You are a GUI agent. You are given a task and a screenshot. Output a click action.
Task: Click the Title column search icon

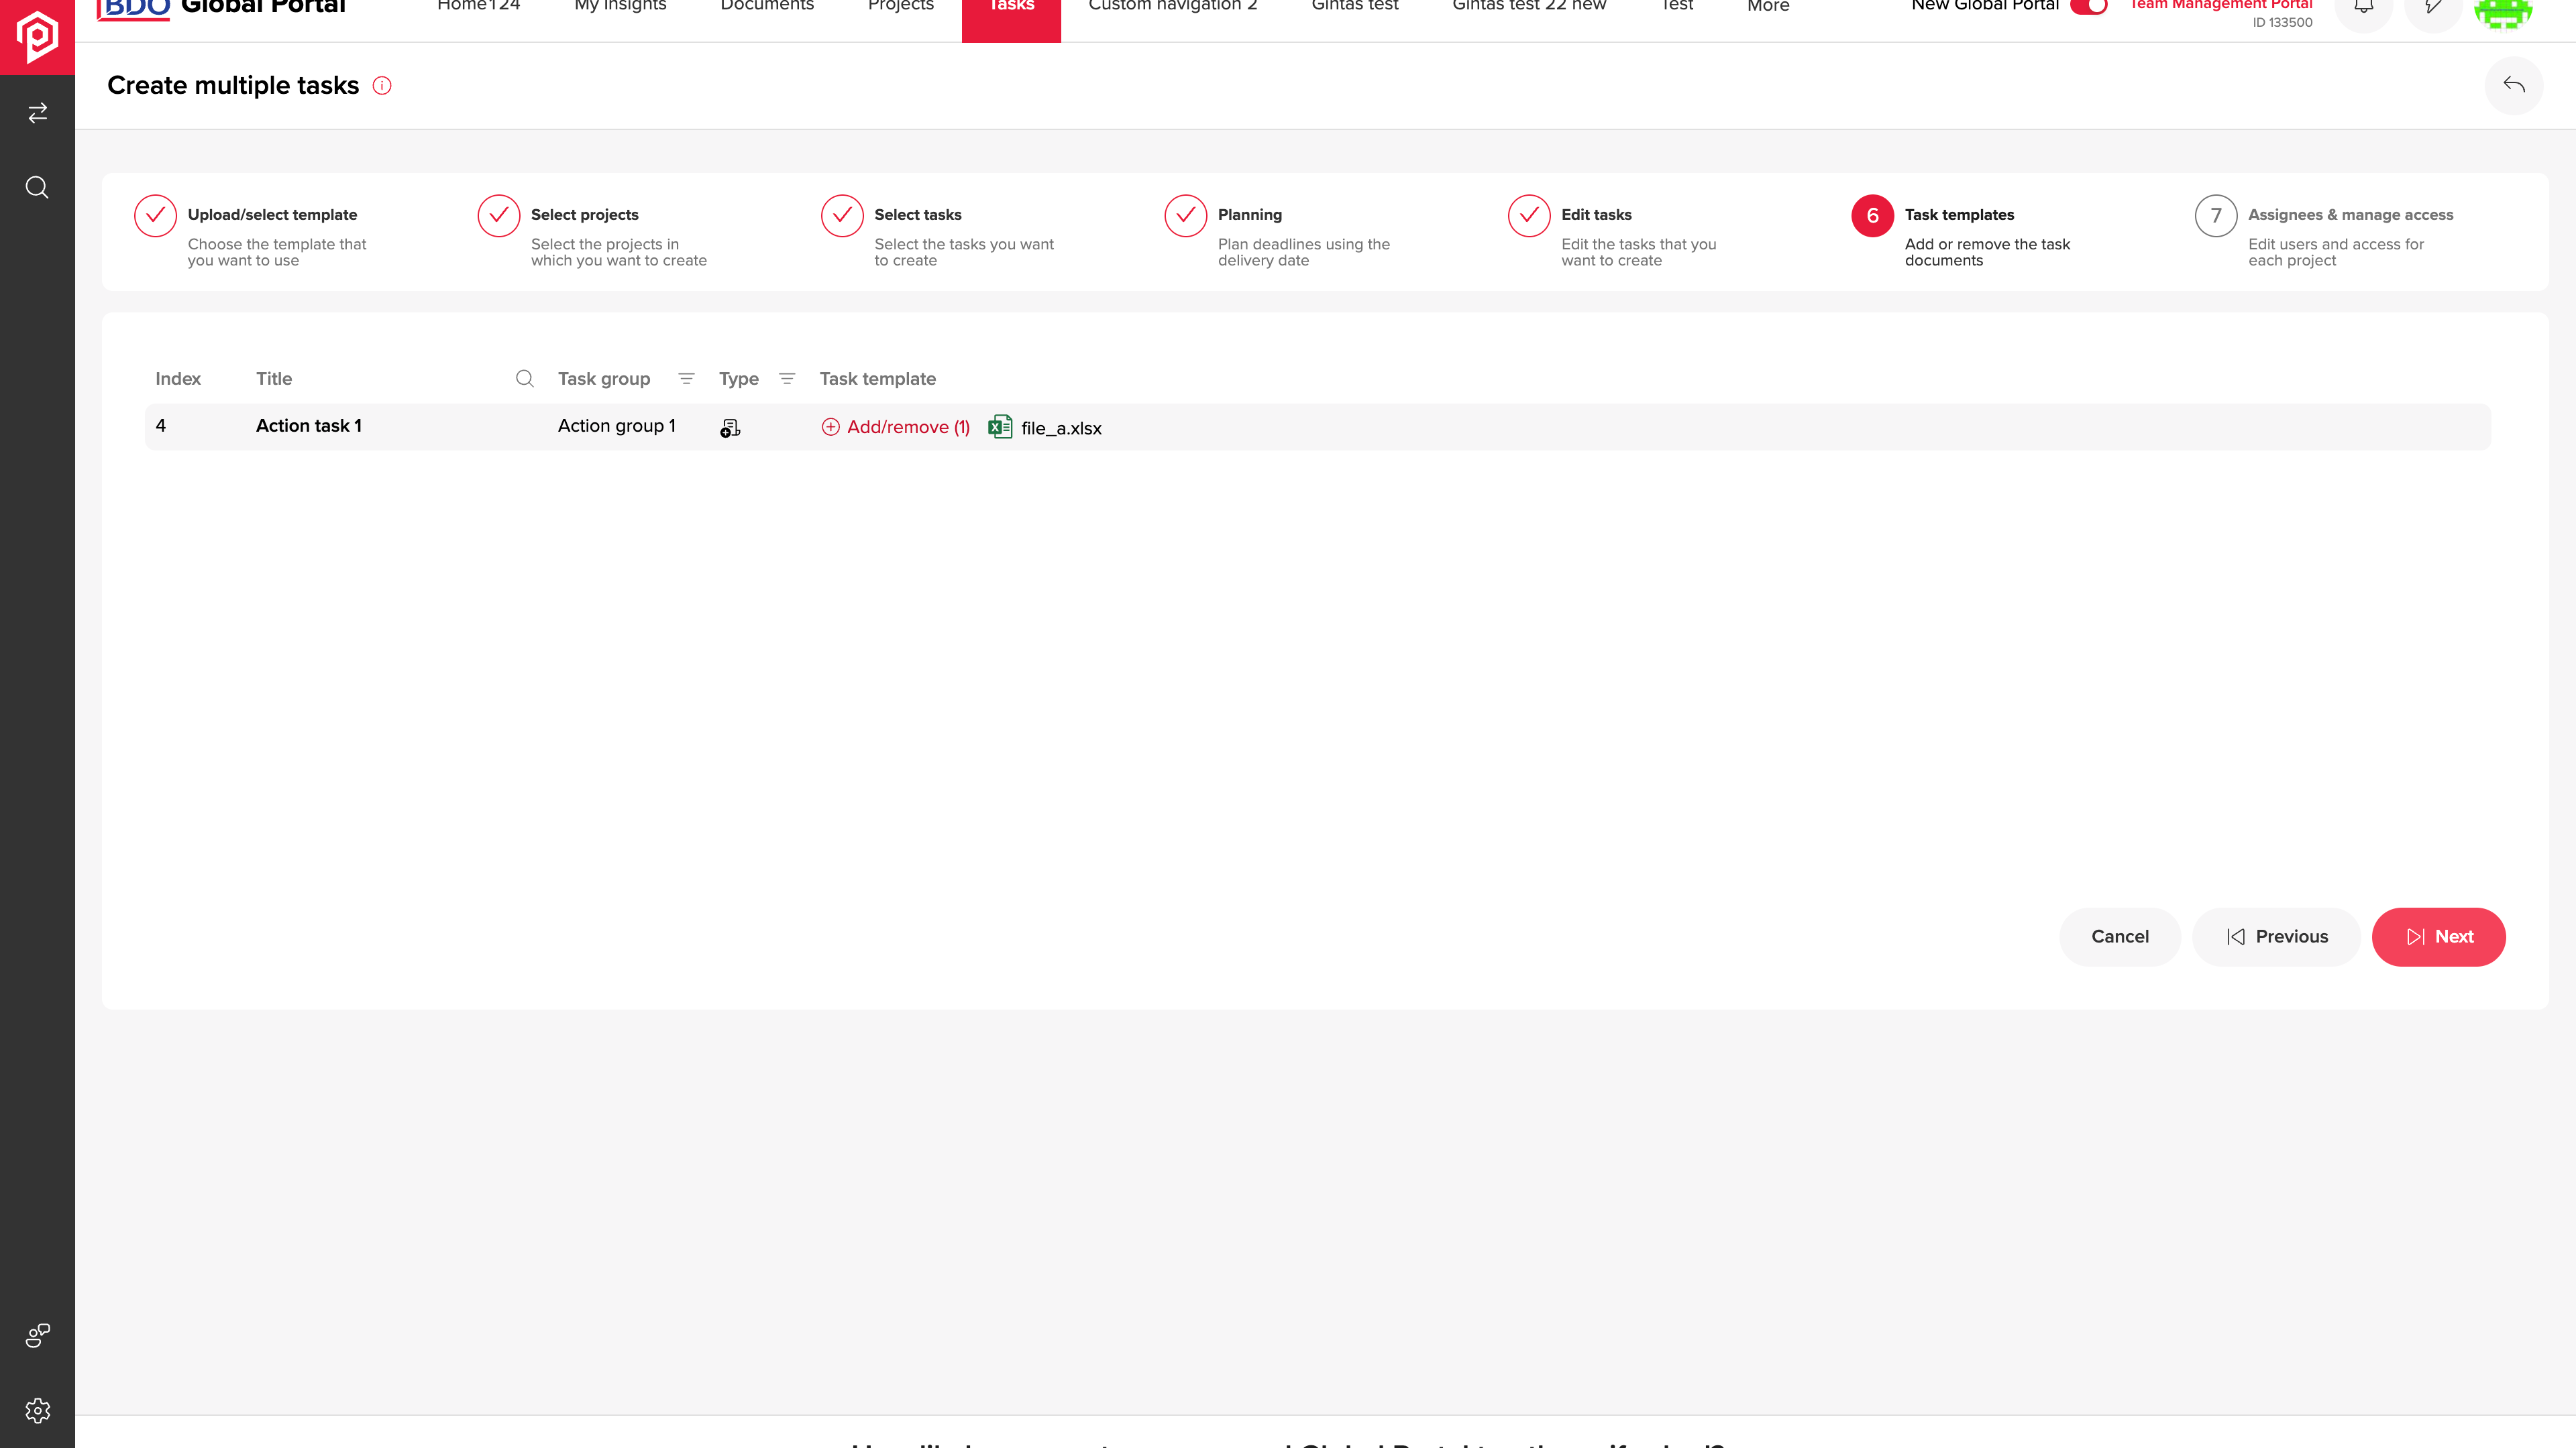[525, 379]
